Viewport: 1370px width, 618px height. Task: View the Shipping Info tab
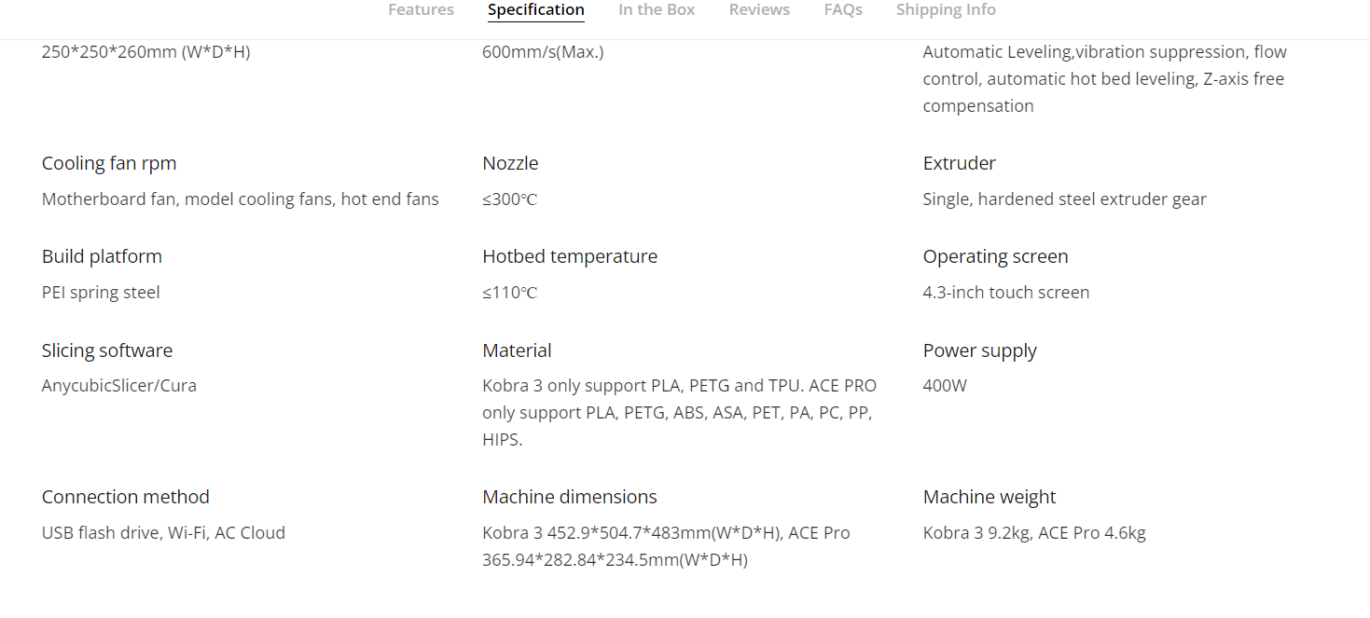tap(946, 10)
